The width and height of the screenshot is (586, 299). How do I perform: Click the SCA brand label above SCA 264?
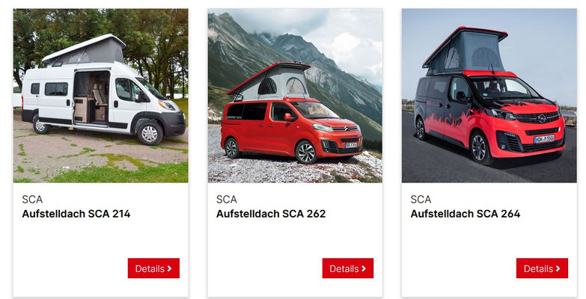point(421,200)
